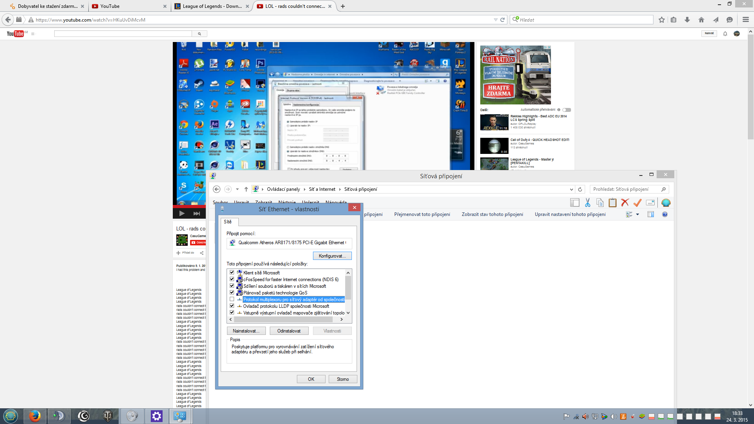Toggle the YouTube autoplay switch
The width and height of the screenshot is (754, 424).
[x=566, y=110]
